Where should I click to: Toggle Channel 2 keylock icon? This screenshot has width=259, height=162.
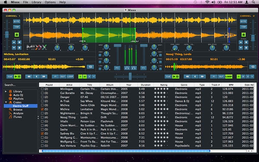pyautogui.click(x=243, y=35)
